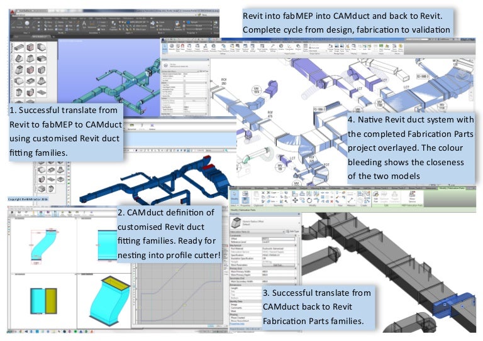Screen dimensions: 483x341
Task: Click Edit Part in lower Revit ribbon
Action: pos(376,197)
